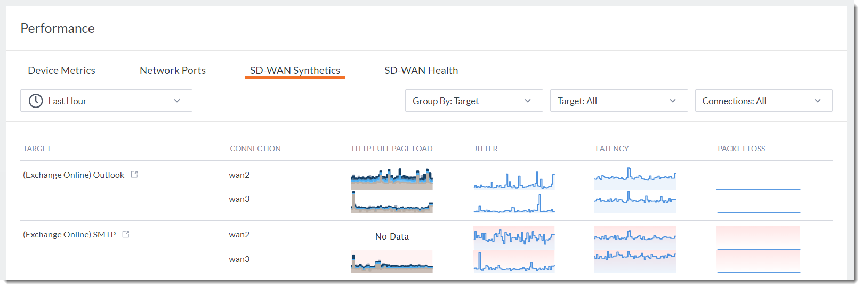Open the SD-WAN Health tab
862x288 pixels.
coord(421,70)
